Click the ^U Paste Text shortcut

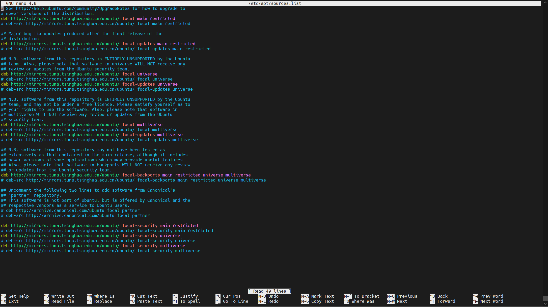(146, 301)
